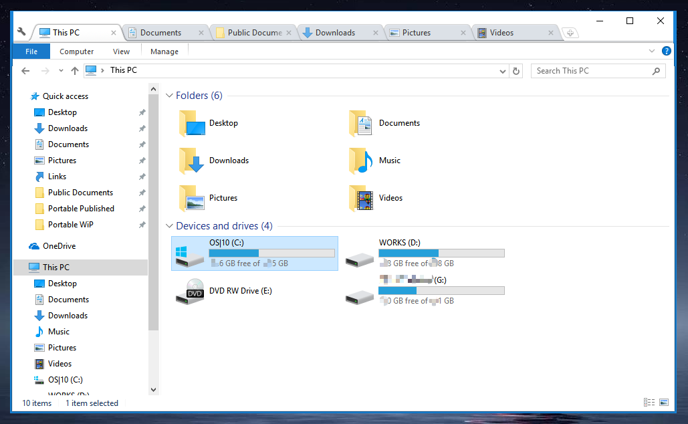Click the wrench settings icon

[x=21, y=31]
